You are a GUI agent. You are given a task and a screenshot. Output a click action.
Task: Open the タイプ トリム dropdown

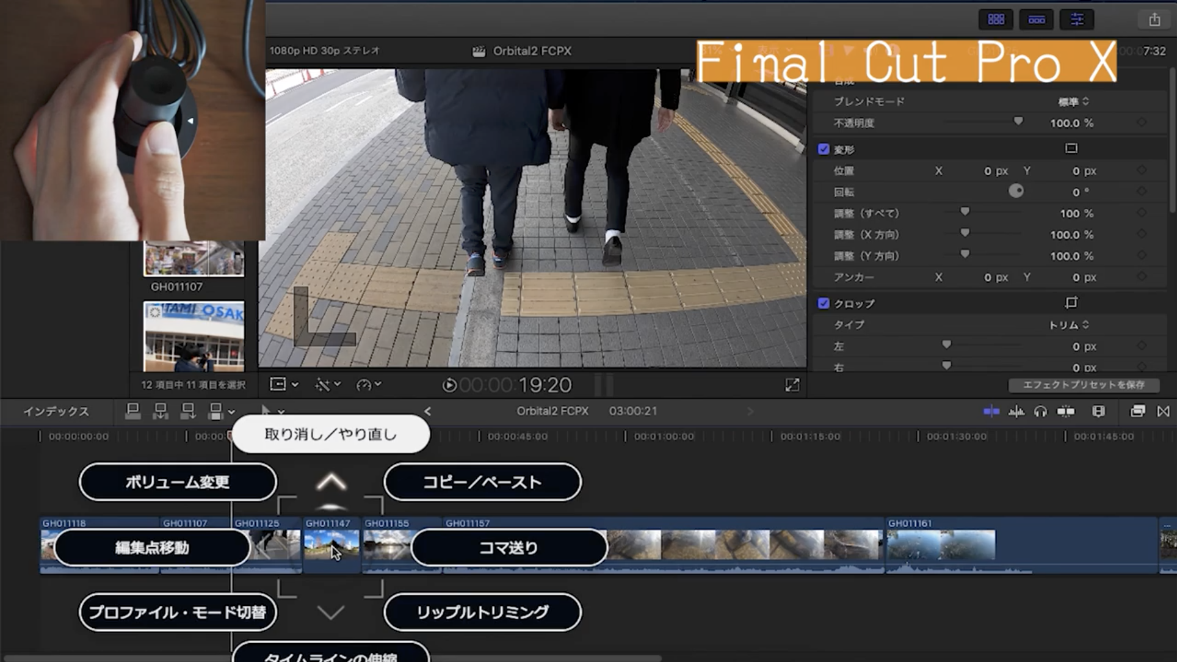[1069, 325]
